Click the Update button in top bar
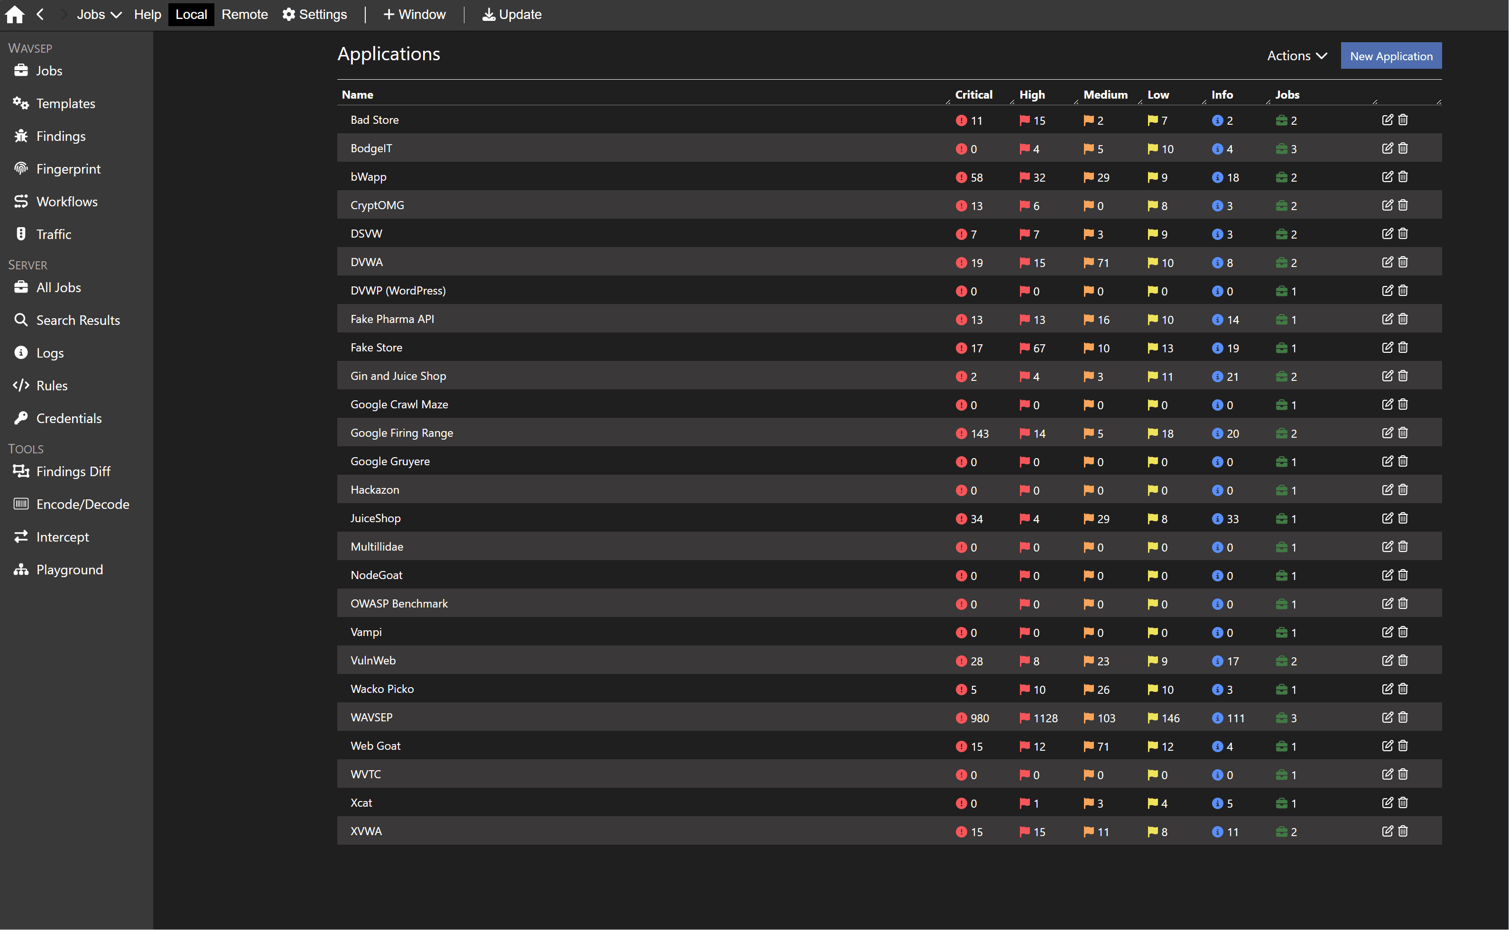1509x930 pixels. pos(512,15)
